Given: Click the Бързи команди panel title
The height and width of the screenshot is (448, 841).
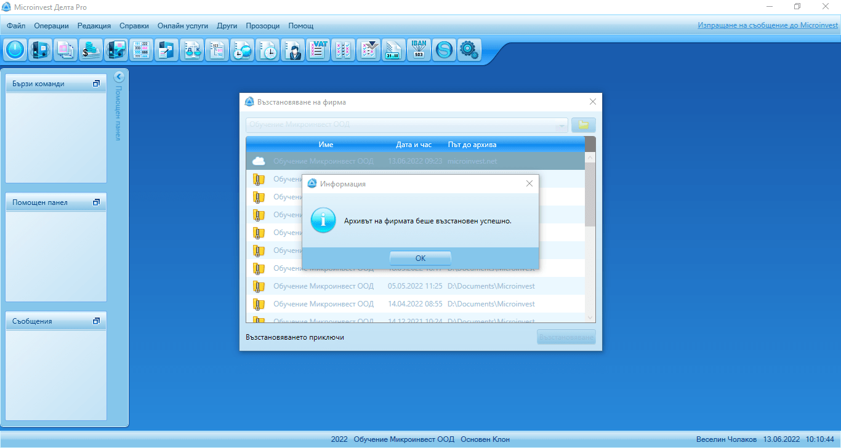Looking at the screenshot, I should point(38,84).
